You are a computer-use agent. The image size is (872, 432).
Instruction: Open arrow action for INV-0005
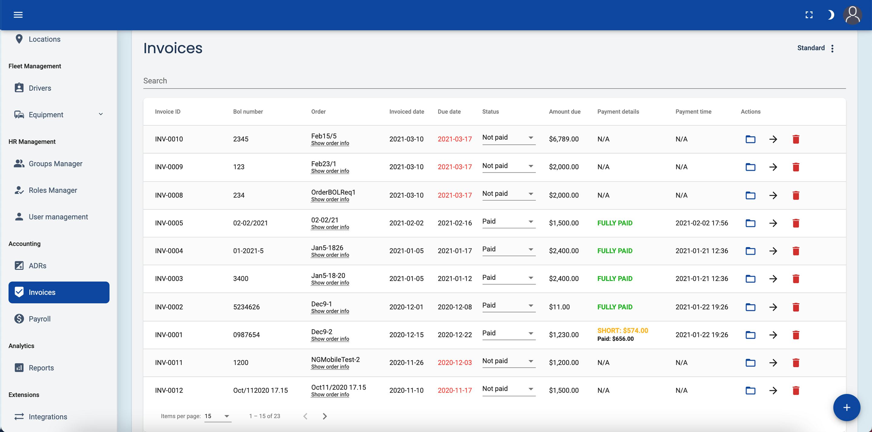pos(773,223)
